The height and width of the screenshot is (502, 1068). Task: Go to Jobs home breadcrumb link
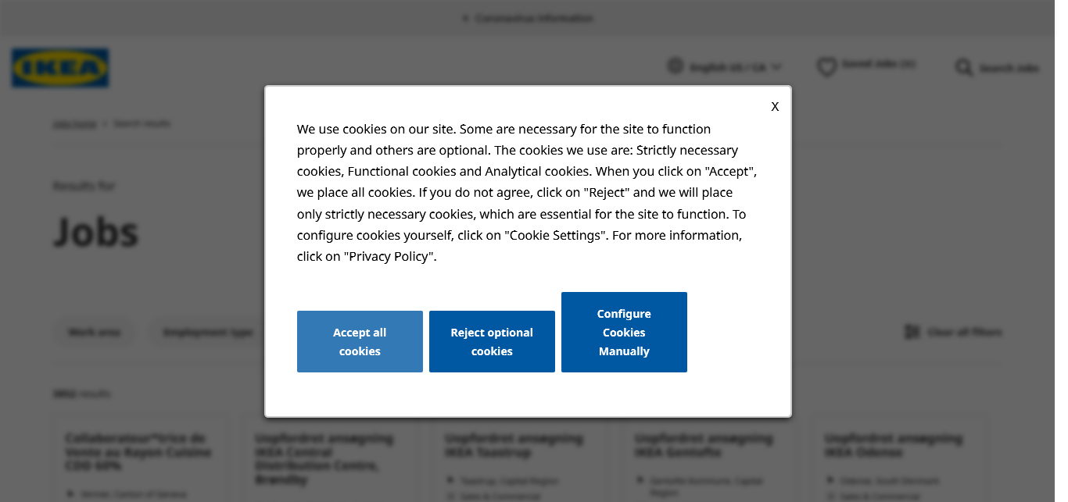click(75, 123)
